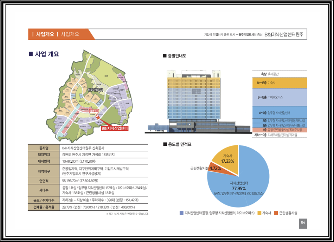
Task: Click the square bullet next to 용도별 면적표
Action: coord(165,144)
